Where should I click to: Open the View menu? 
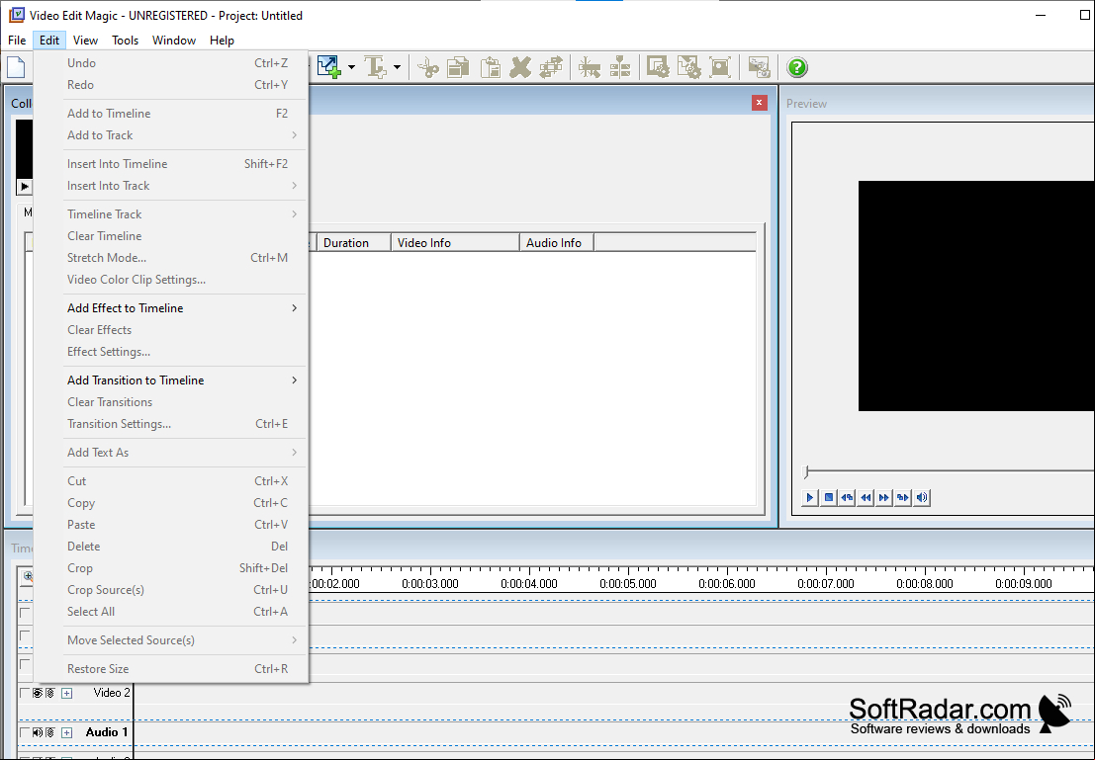[85, 41]
